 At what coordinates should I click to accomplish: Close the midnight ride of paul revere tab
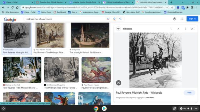pyautogui.click(x=166, y=2)
